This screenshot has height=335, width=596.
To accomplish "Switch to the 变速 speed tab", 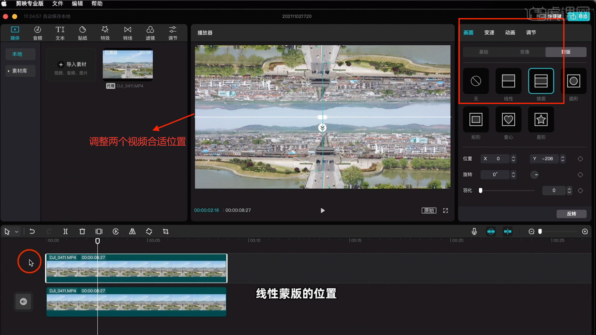I will (489, 33).
